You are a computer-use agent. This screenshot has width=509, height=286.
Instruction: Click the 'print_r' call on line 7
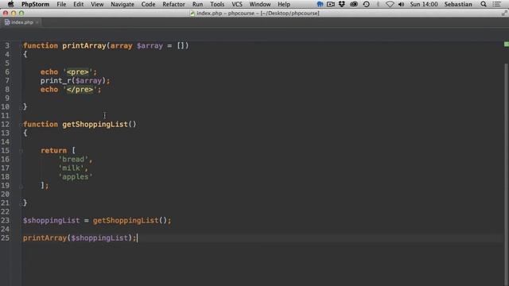coord(56,81)
